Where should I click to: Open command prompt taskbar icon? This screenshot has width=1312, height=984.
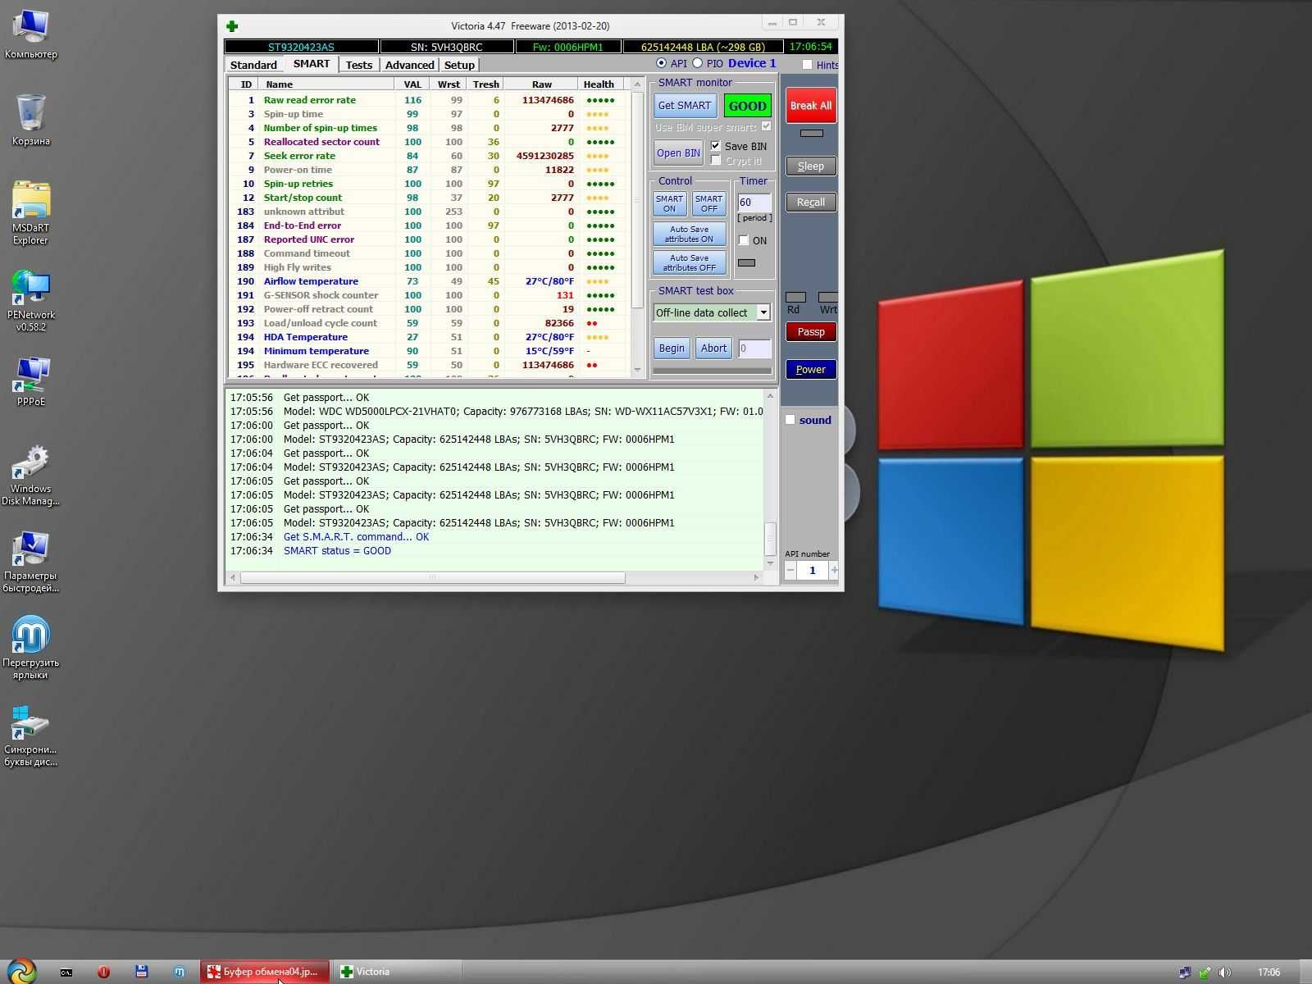pyautogui.click(x=66, y=973)
